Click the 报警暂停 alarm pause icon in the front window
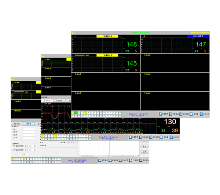This screenshot has height=195, width=220. [x=161, y=114]
